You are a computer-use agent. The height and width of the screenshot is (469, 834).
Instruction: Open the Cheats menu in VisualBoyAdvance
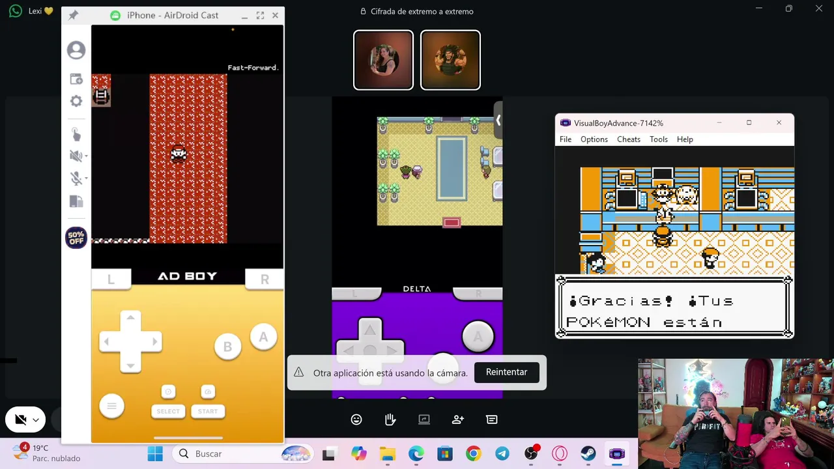coord(629,139)
